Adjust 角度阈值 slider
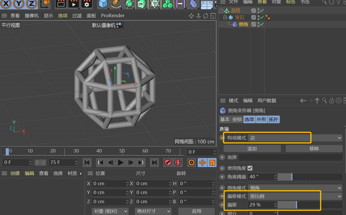Viewport: 346px width, 215px height. (310, 177)
